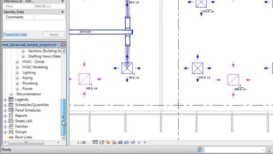Expand the Lighting node
This screenshot has height=154, width=273.
pyautogui.click(x=17, y=73)
